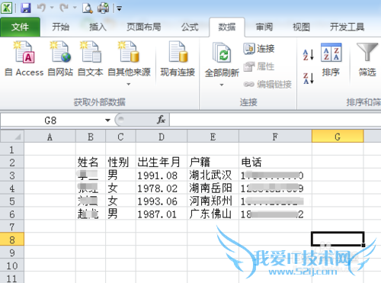Select column D header

click(x=162, y=137)
